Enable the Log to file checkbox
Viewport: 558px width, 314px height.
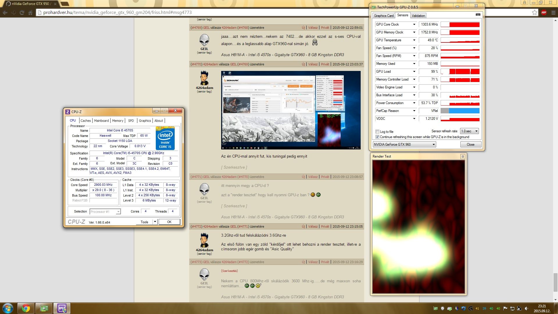(x=377, y=131)
